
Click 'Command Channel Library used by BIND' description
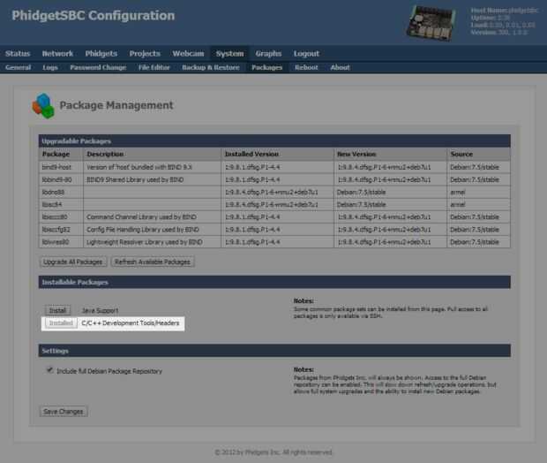[x=141, y=217]
